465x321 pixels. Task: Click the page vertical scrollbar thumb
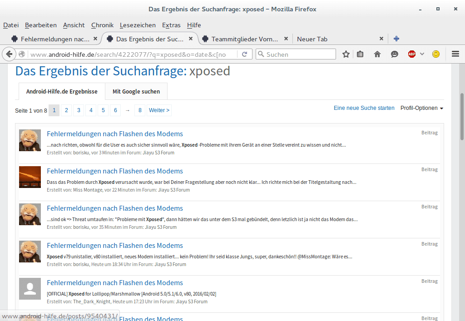point(462,117)
